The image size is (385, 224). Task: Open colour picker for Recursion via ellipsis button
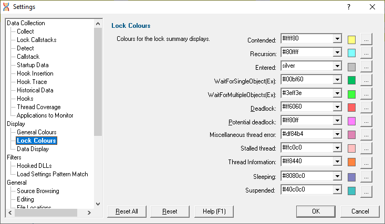pos(366,53)
